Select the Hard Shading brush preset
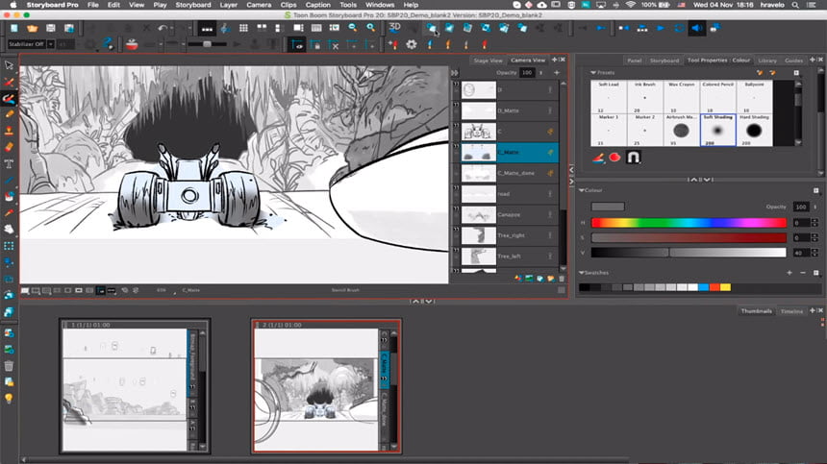 (x=754, y=130)
